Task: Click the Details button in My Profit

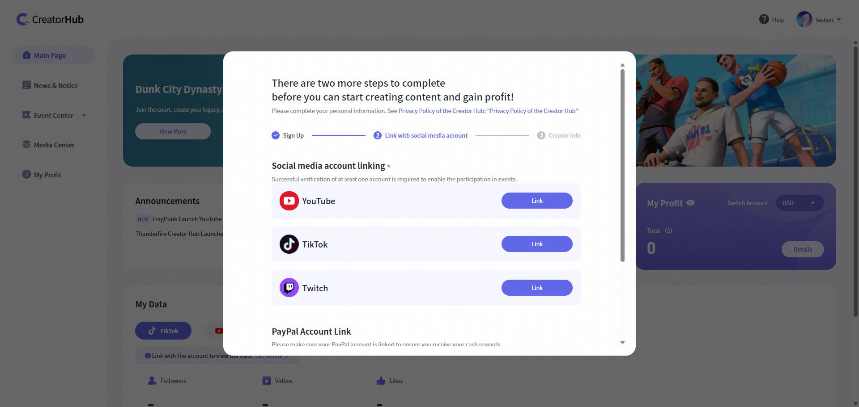Action: pos(803,249)
